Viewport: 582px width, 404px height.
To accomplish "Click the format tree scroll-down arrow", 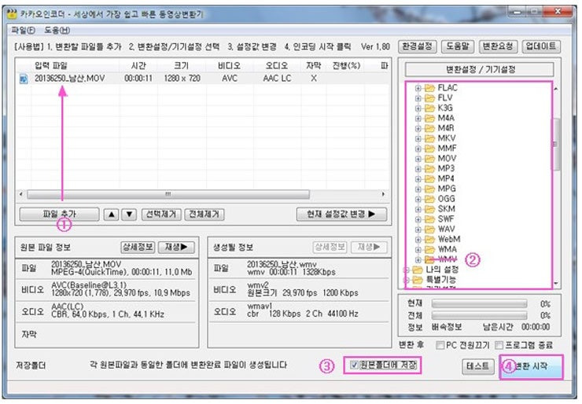I will click(556, 284).
